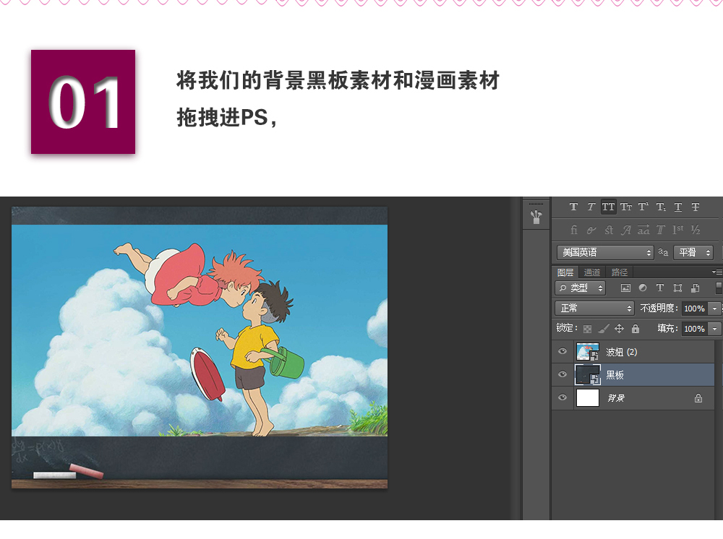
Task: Open the 美国英语 language dropdown
Action: point(605,252)
